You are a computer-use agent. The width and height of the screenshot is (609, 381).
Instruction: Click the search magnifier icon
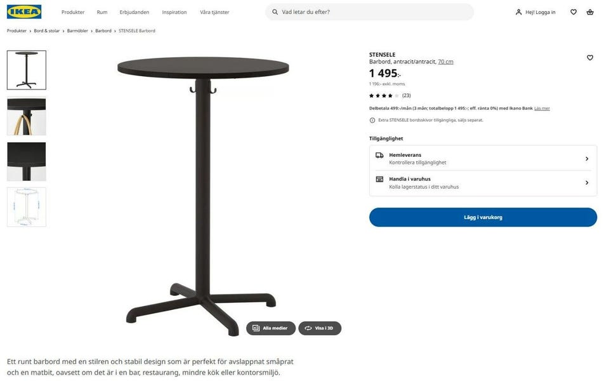[x=275, y=12]
